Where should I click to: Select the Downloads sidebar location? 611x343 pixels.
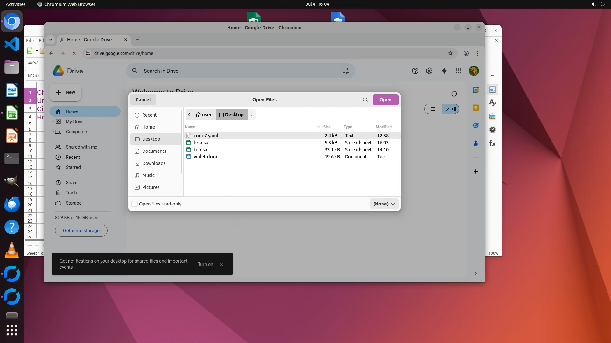154,163
